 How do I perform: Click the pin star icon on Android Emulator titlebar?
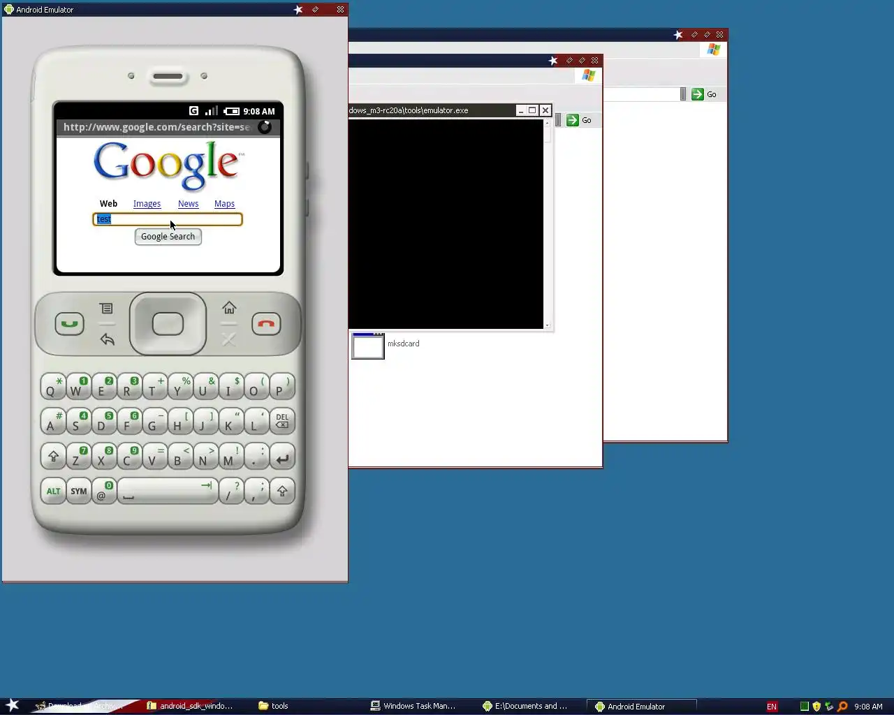tap(298, 10)
